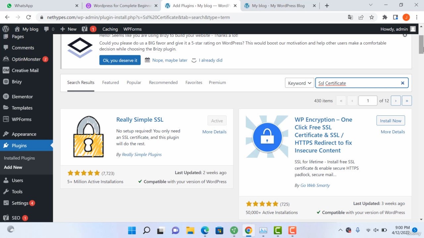The height and width of the screenshot is (238, 424).
Task: Click the SEO sidebar icon
Action: pos(6,218)
